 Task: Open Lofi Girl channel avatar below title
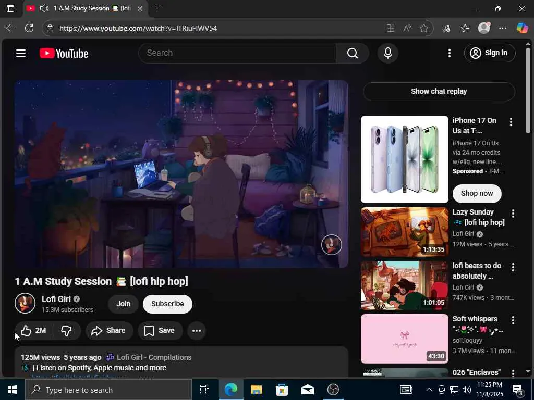point(25,303)
